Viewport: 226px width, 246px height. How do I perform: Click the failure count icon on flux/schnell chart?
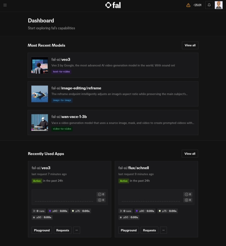[x=186, y=200]
